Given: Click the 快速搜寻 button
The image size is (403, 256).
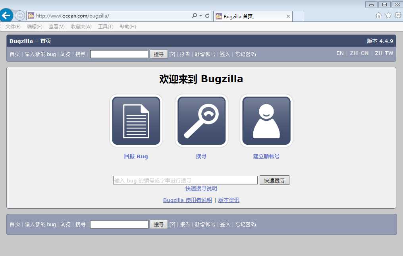Looking at the screenshot, I should [274, 180].
